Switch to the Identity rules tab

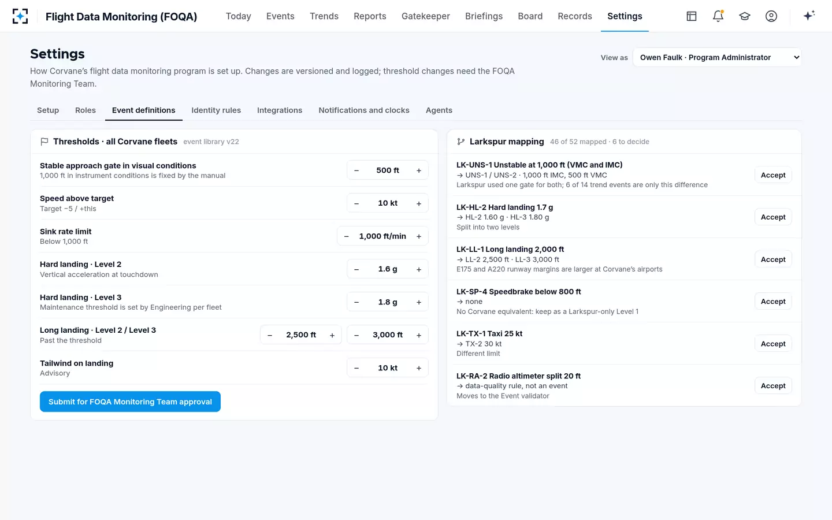point(216,110)
